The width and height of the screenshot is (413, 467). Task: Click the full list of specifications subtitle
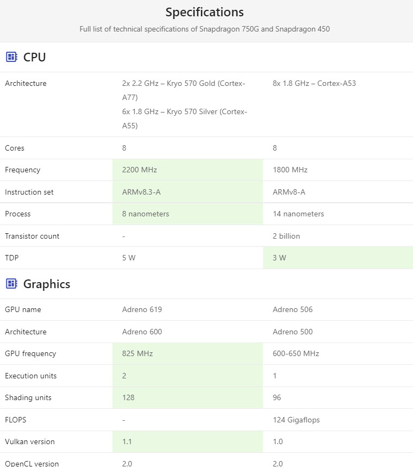tap(204, 29)
